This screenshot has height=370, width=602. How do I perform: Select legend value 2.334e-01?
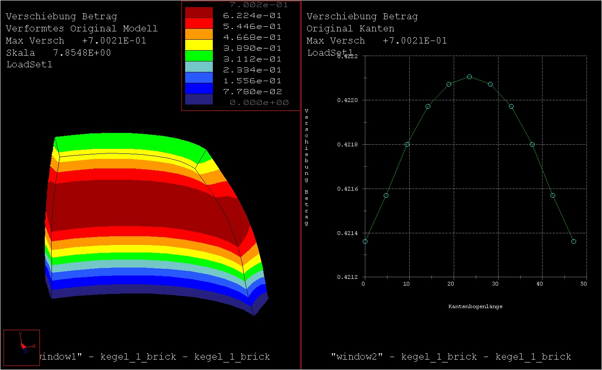(x=252, y=70)
